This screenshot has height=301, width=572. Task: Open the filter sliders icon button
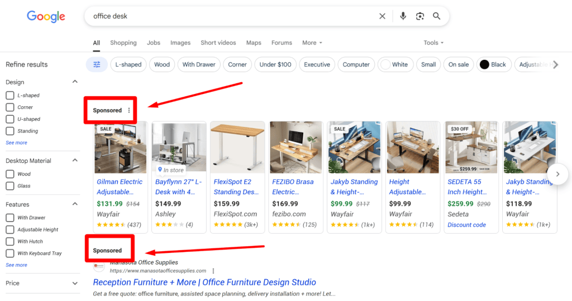97,65
